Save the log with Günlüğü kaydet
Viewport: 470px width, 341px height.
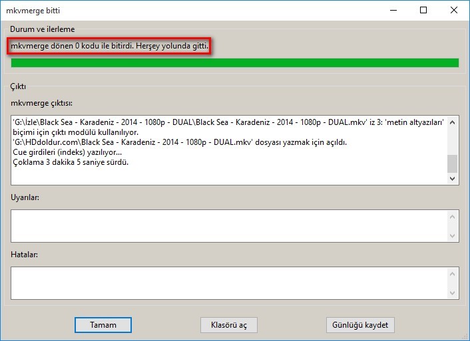click(361, 325)
